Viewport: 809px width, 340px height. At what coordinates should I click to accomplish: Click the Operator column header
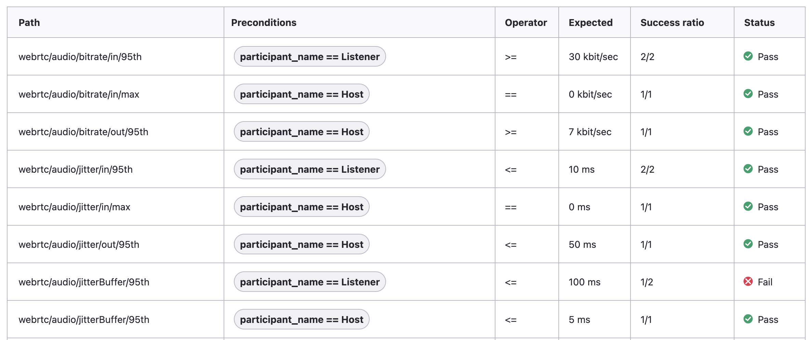tap(526, 23)
